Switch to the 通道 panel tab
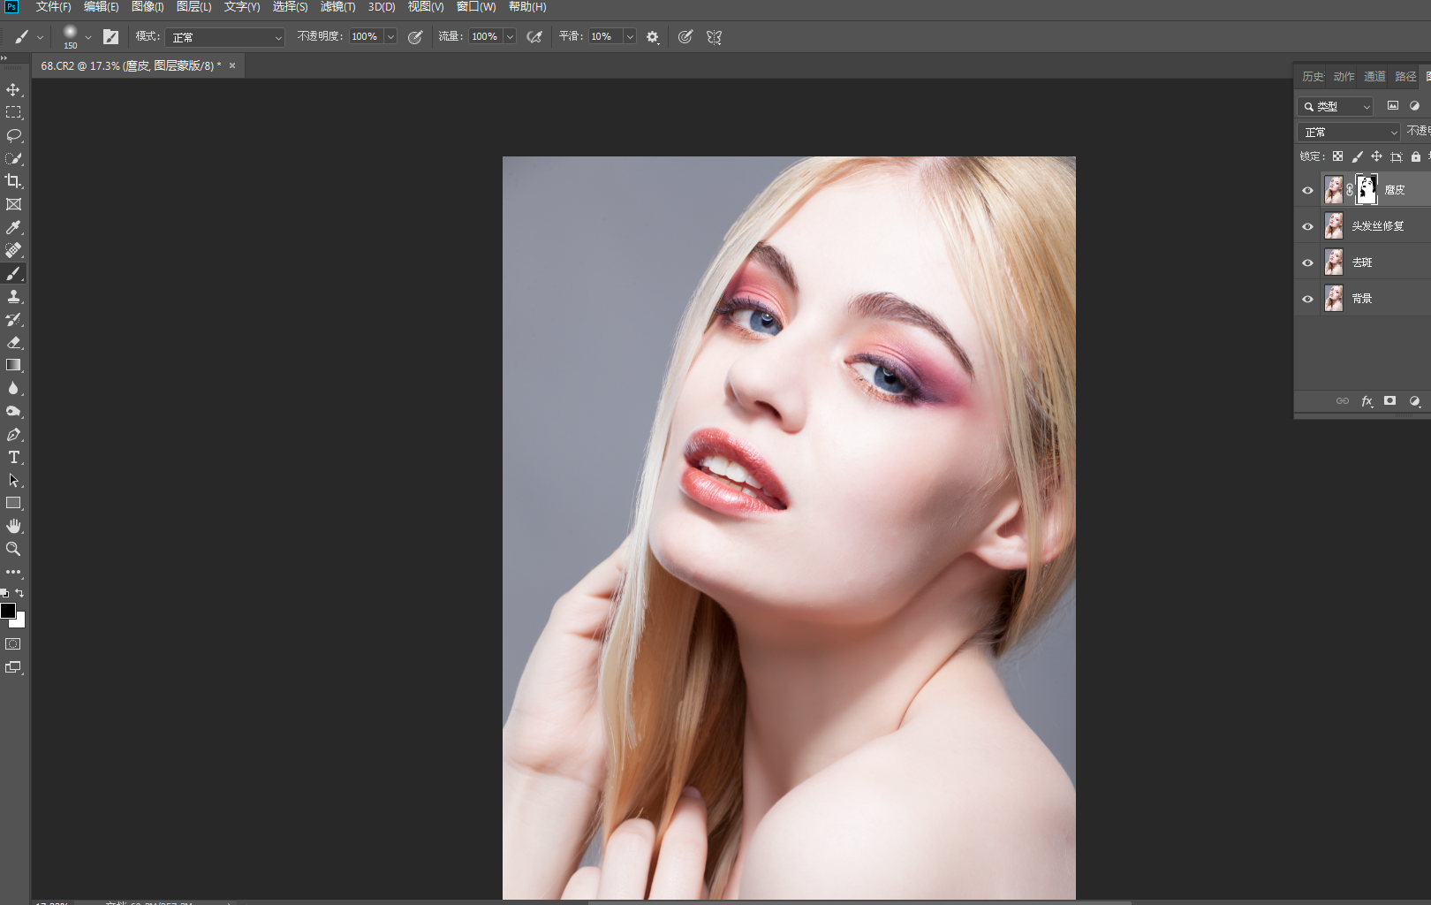This screenshot has height=905, width=1431. click(1374, 77)
